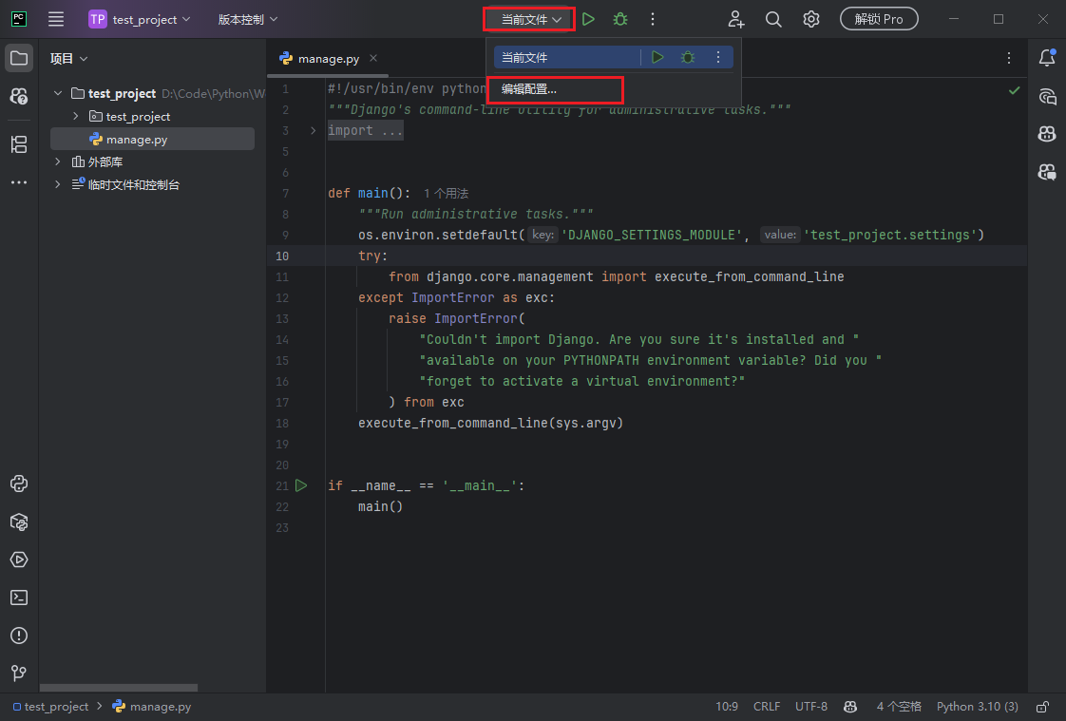
Task: Open the 当前文件 run configuration dropdown
Action: [529, 19]
